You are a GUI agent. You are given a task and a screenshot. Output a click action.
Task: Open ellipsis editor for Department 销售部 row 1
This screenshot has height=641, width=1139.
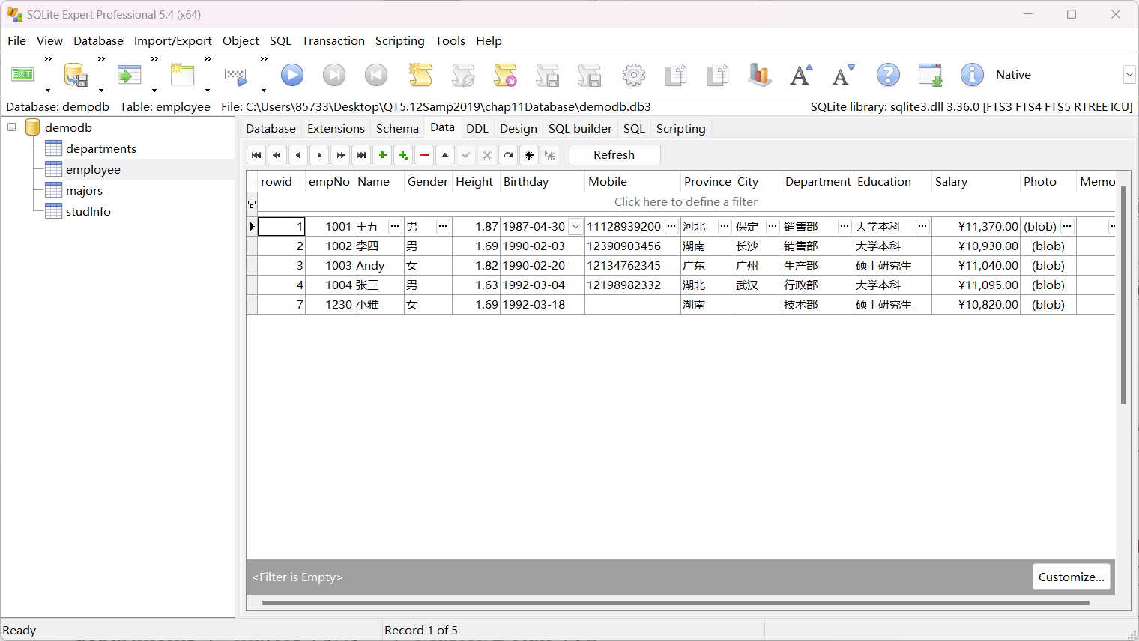[x=845, y=226]
